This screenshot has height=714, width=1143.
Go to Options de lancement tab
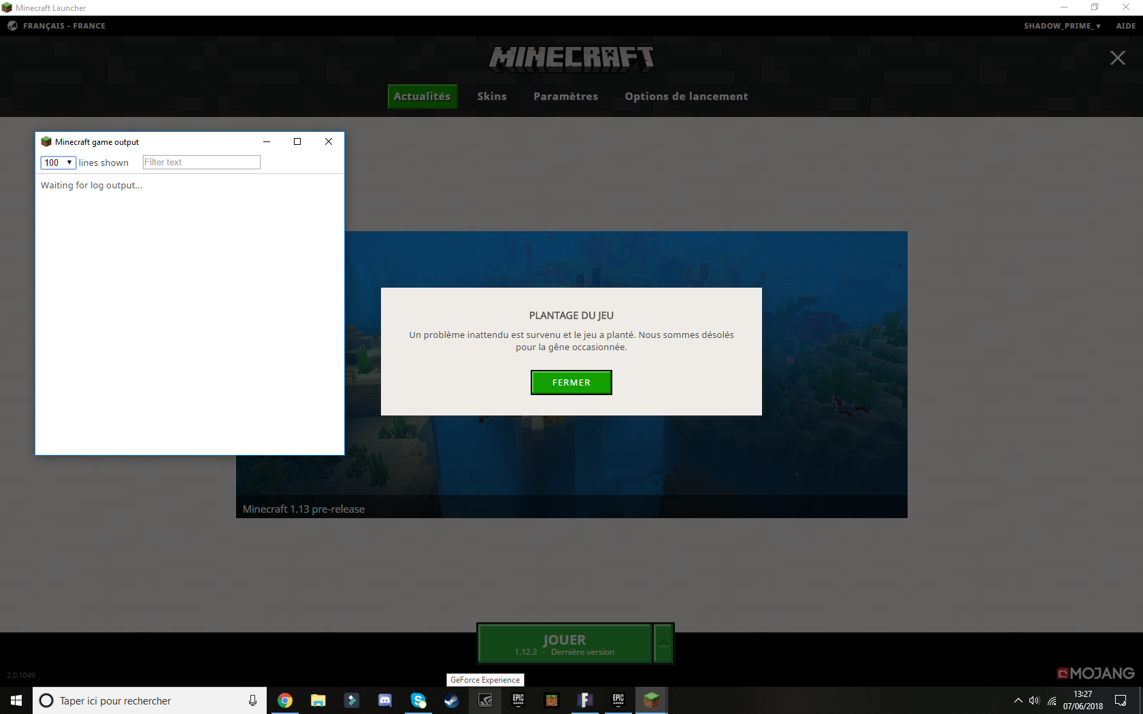coord(686,97)
